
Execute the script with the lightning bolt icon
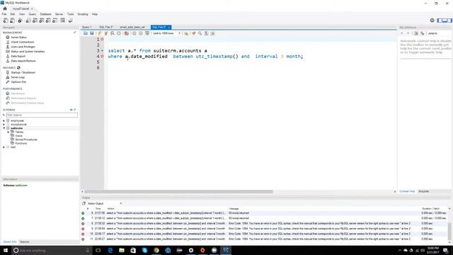[100, 33]
